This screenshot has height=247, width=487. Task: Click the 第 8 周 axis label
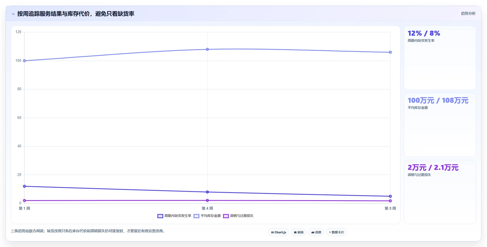390,208
